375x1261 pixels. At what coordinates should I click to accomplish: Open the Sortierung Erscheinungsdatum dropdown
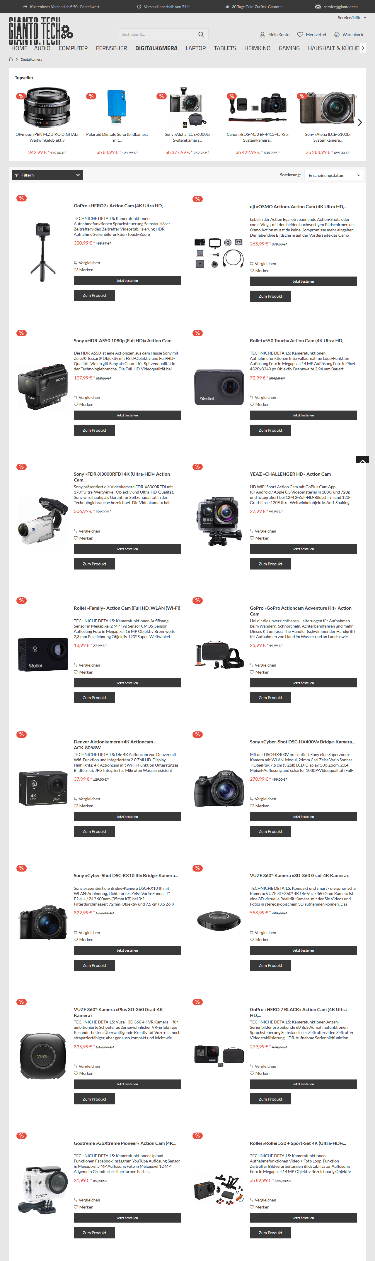tap(334, 175)
